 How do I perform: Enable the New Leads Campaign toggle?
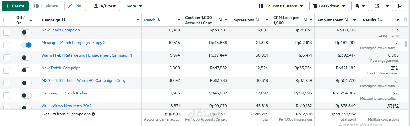(26, 32)
